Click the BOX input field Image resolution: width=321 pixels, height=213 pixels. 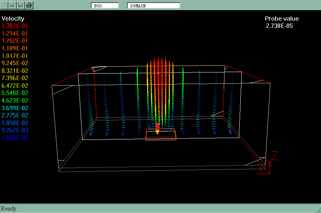pos(104,5)
